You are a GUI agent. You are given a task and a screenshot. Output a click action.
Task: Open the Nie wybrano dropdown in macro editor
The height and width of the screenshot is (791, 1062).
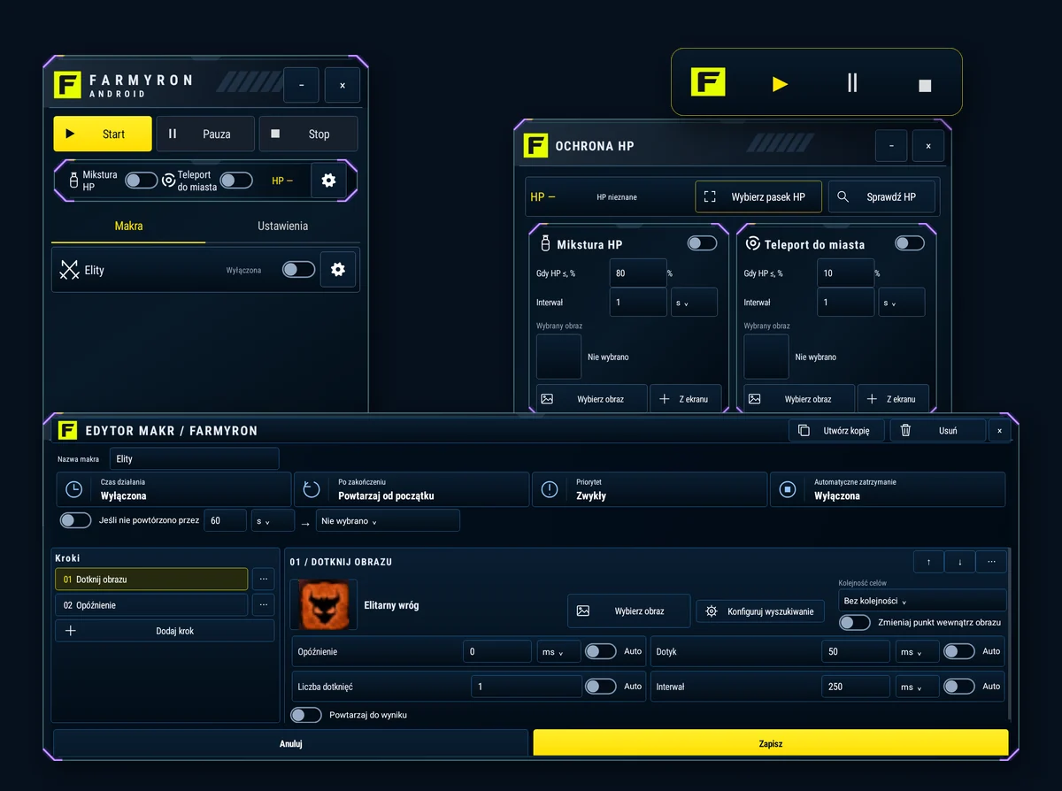[388, 520]
